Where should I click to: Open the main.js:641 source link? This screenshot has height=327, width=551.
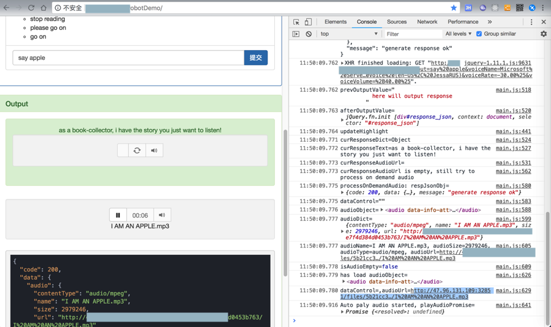click(513, 305)
